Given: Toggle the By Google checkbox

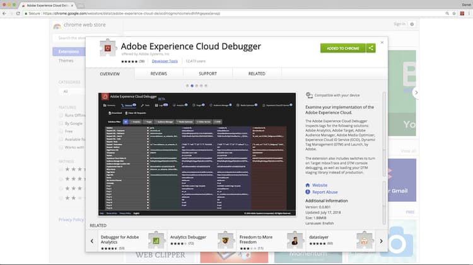Looking at the screenshot, I should point(61,123).
